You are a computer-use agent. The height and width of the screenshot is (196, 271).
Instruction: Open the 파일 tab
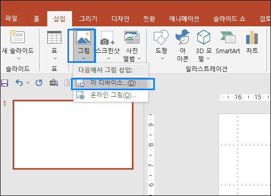click(11, 18)
